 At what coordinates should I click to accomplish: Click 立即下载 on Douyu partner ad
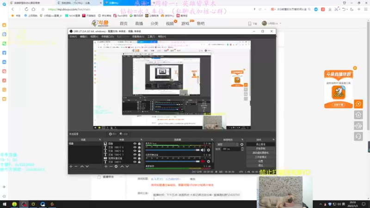(x=339, y=105)
